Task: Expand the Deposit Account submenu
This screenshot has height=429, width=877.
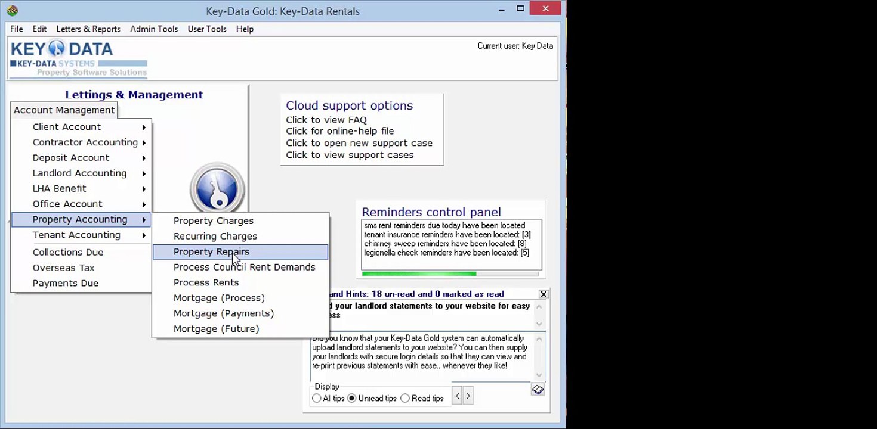Action: [x=81, y=158]
